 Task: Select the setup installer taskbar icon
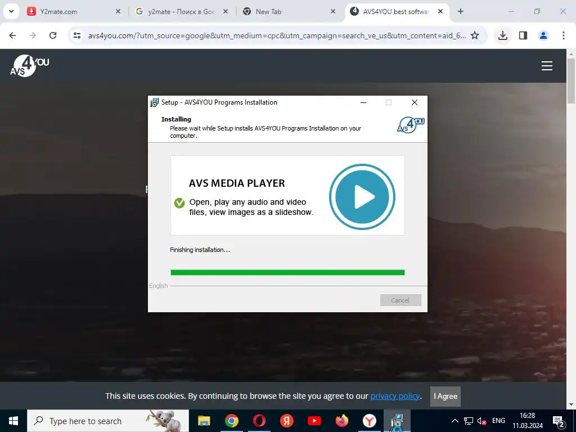[x=397, y=421]
